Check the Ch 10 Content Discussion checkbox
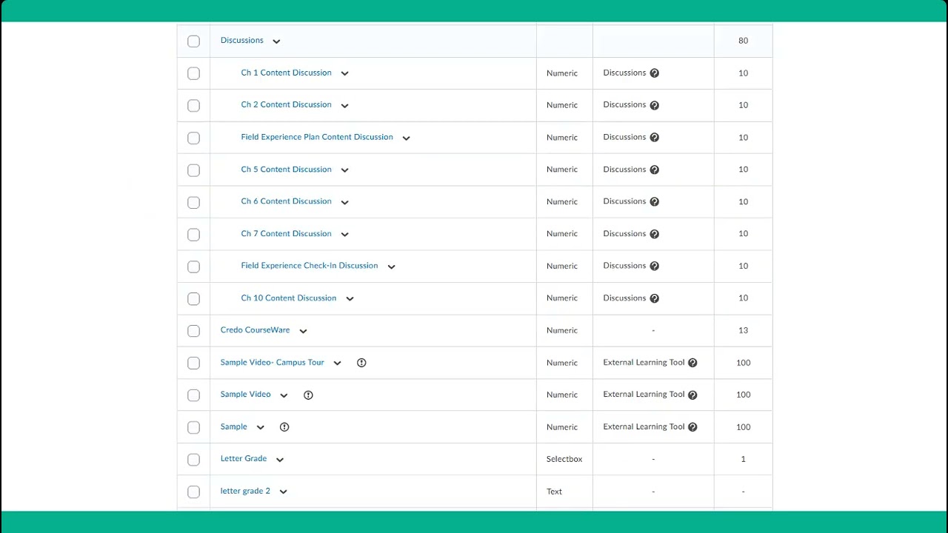 point(193,299)
